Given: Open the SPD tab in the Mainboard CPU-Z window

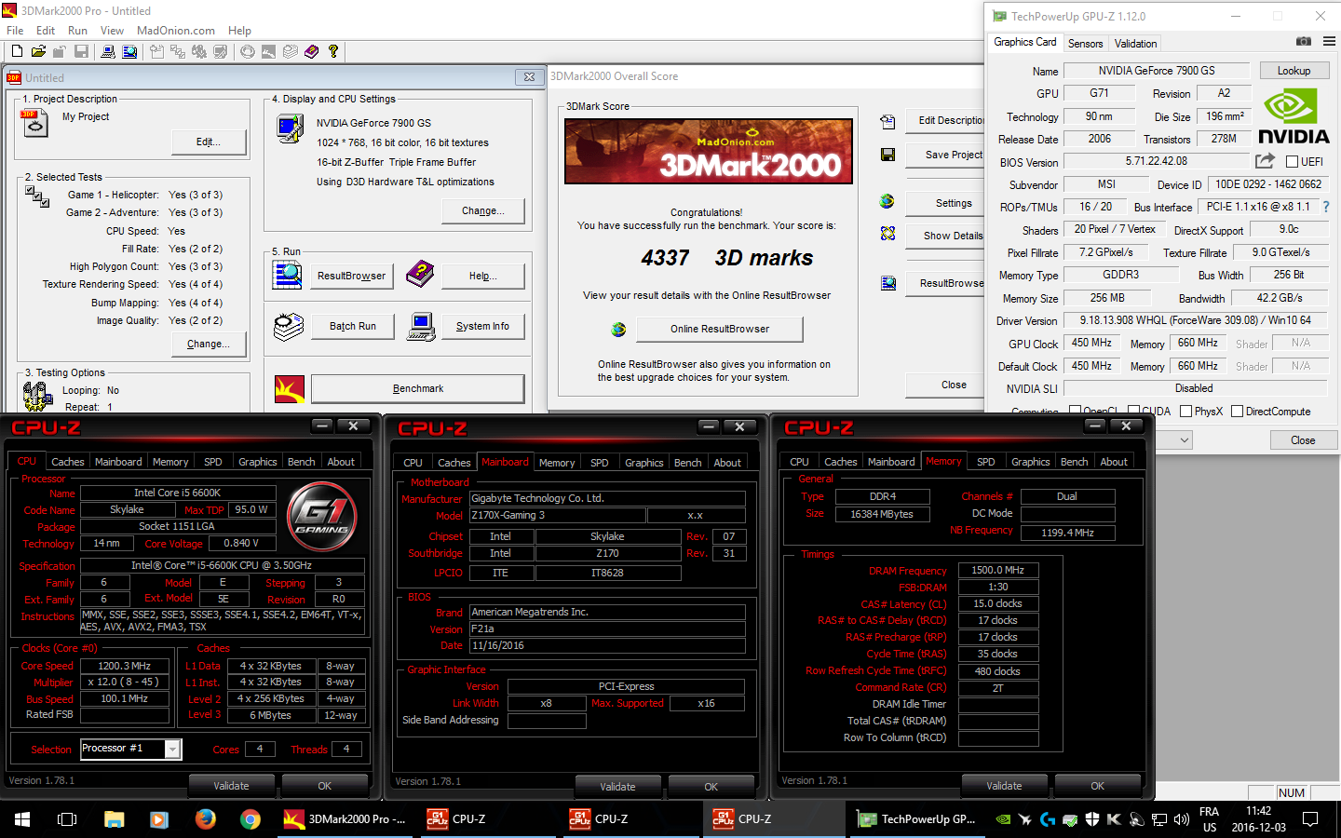Looking at the screenshot, I should [x=599, y=463].
